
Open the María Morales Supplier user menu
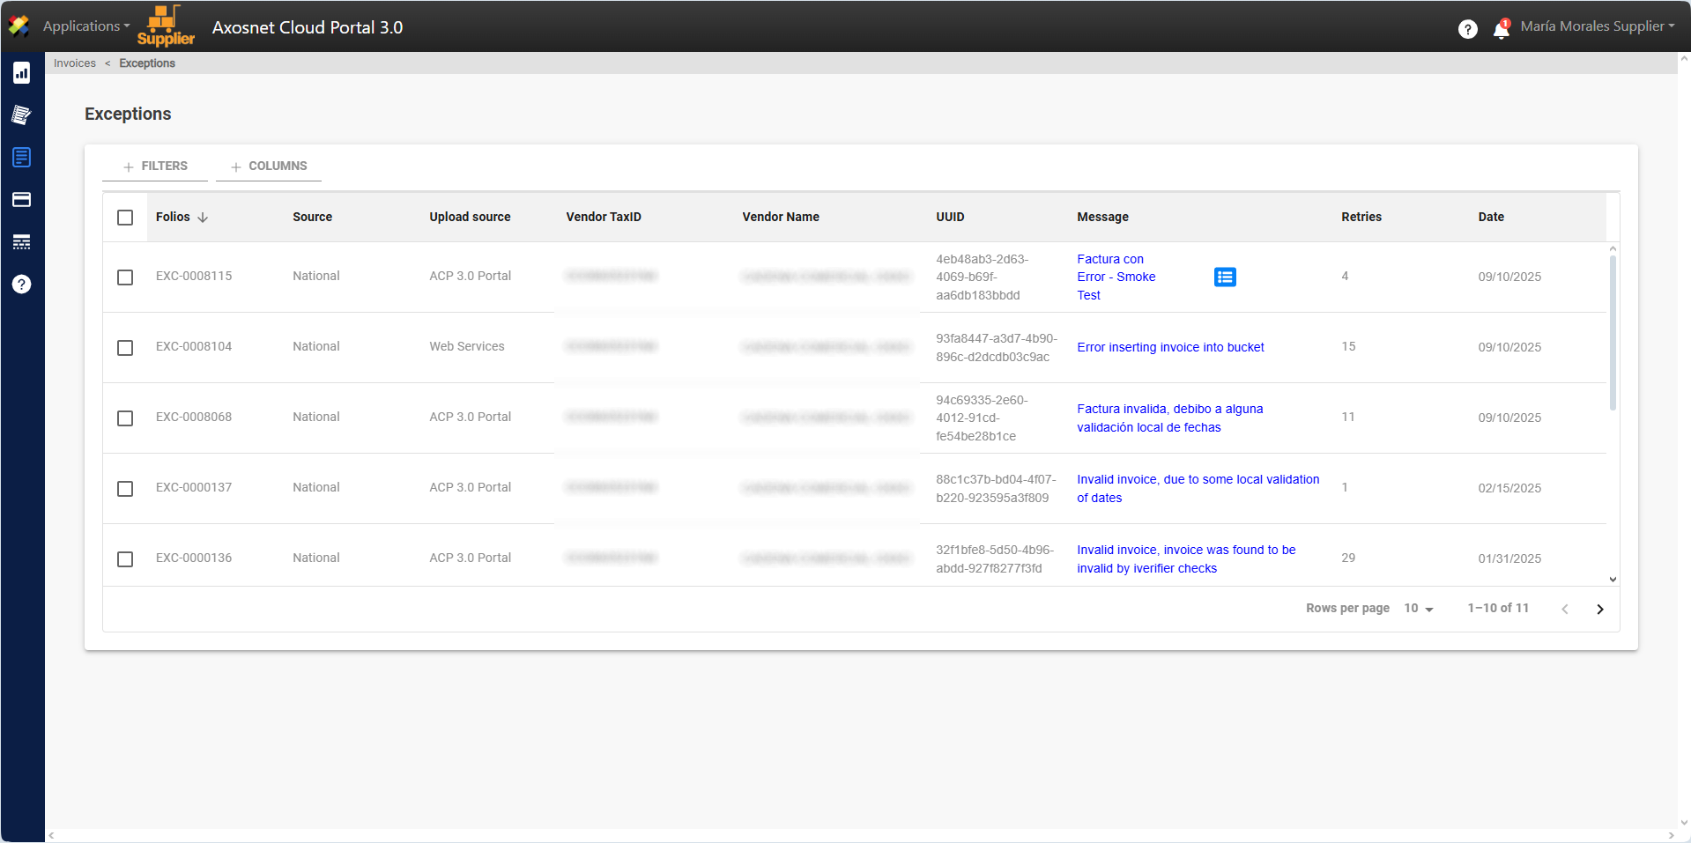point(1597,26)
